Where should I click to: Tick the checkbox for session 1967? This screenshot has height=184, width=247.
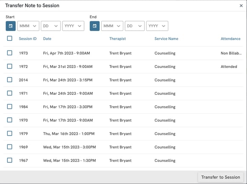click(10, 160)
